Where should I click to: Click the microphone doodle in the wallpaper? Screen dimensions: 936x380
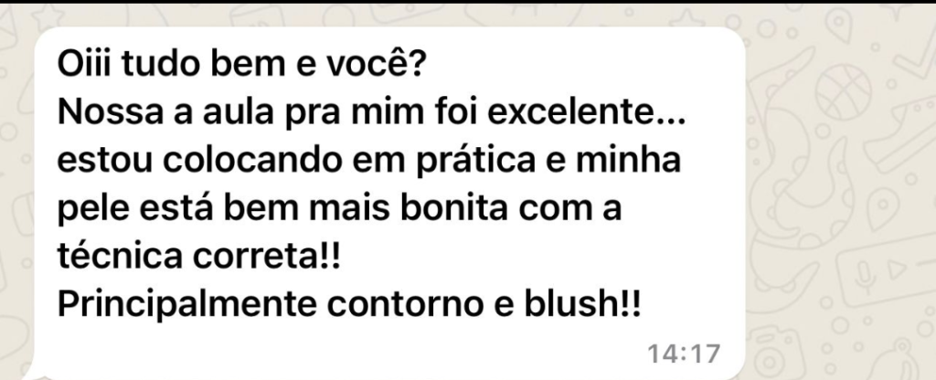(865, 274)
